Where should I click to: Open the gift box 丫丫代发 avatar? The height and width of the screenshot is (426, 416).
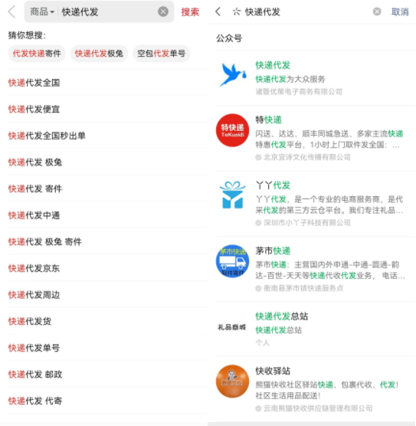tap(232, 195)
